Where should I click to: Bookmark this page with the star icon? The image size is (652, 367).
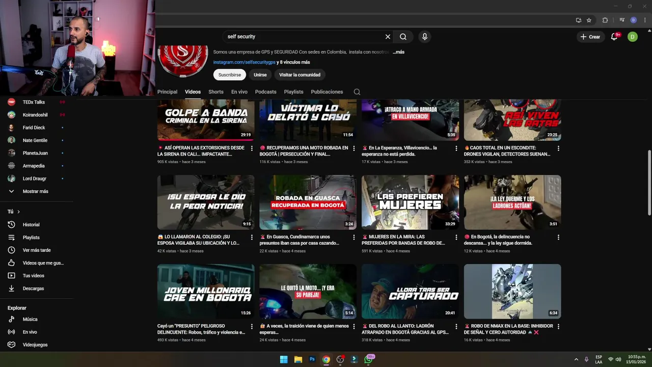point(589,20)
